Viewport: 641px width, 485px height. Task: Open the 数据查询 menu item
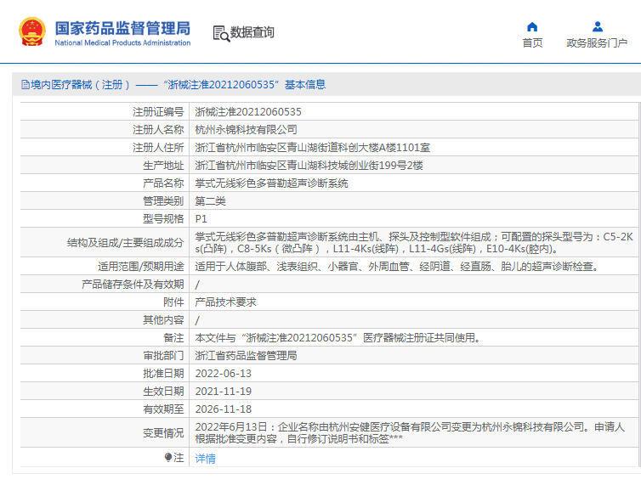pos(252,32)
